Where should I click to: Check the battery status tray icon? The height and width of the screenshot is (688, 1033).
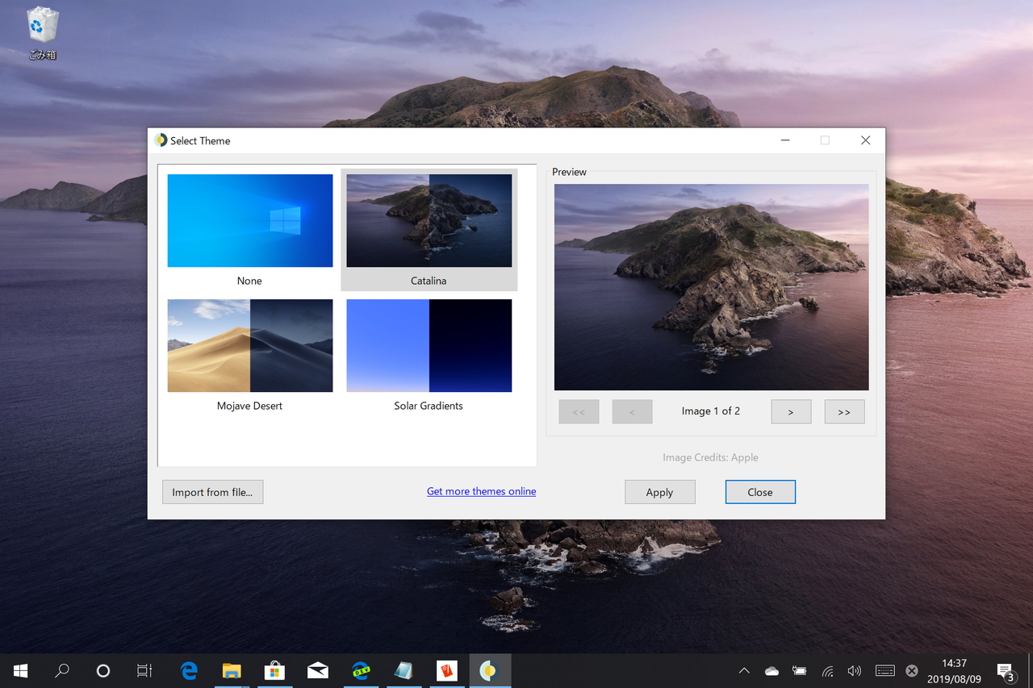799,670
